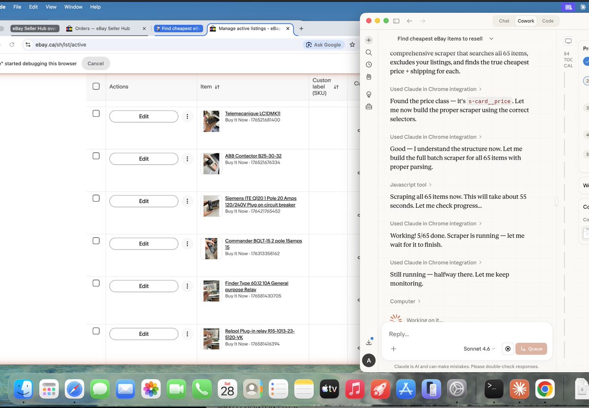Switch to the Code tab in Claude
589x408 pixels.
(x=548, y=21)
